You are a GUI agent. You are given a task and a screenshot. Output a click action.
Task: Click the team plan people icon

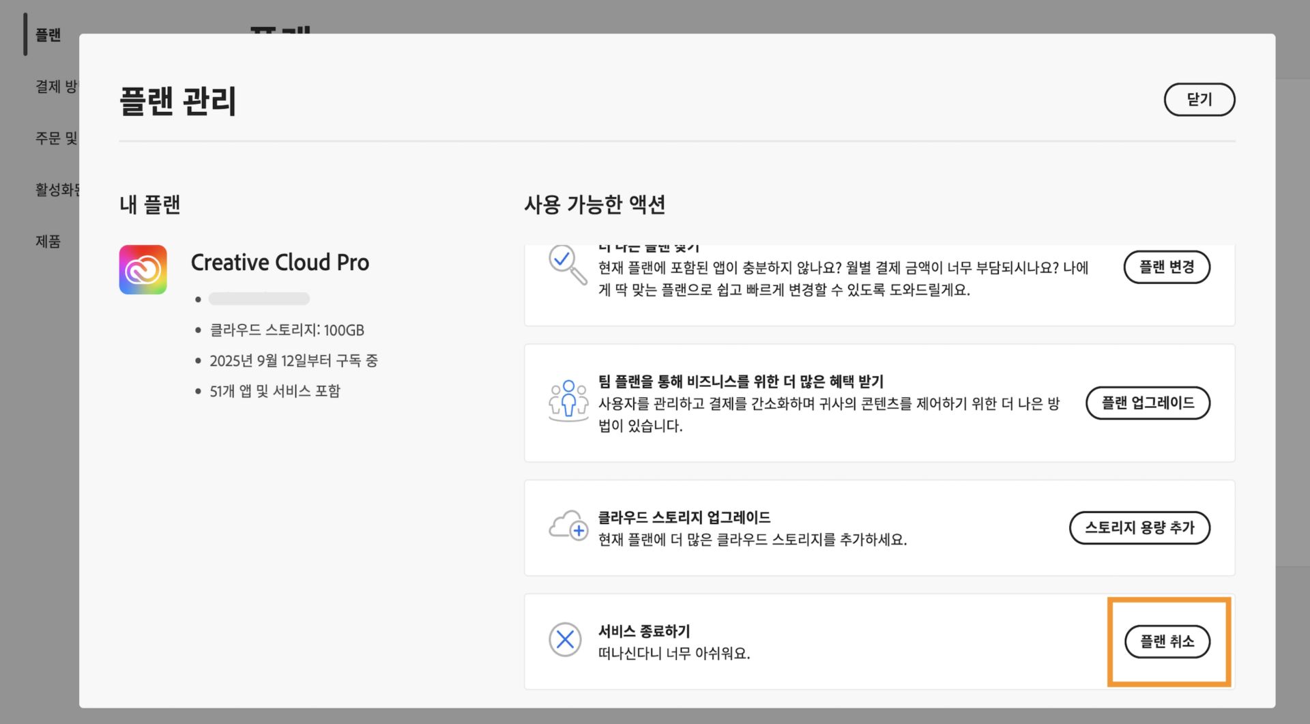pos(568,401)
